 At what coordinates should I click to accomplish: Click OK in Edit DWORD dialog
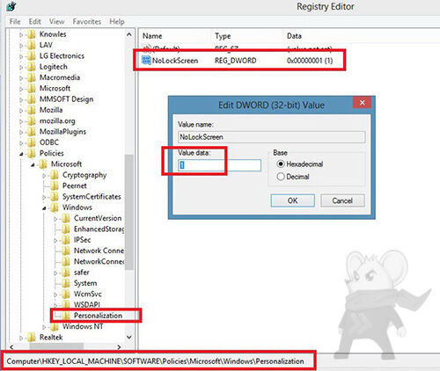click(292, 200)
